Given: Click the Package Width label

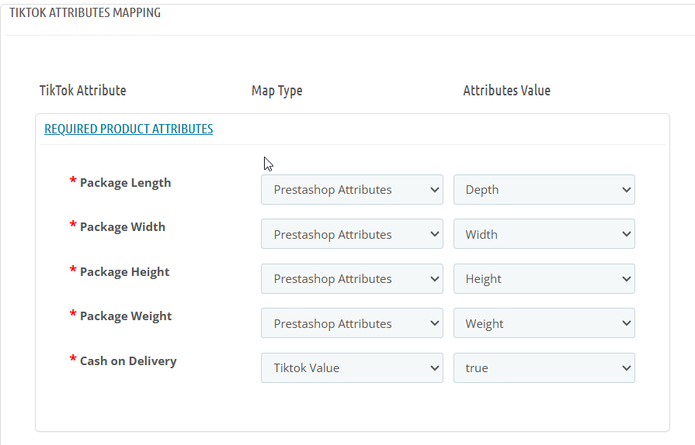Looking at the screenshot, I should [123, 227].
